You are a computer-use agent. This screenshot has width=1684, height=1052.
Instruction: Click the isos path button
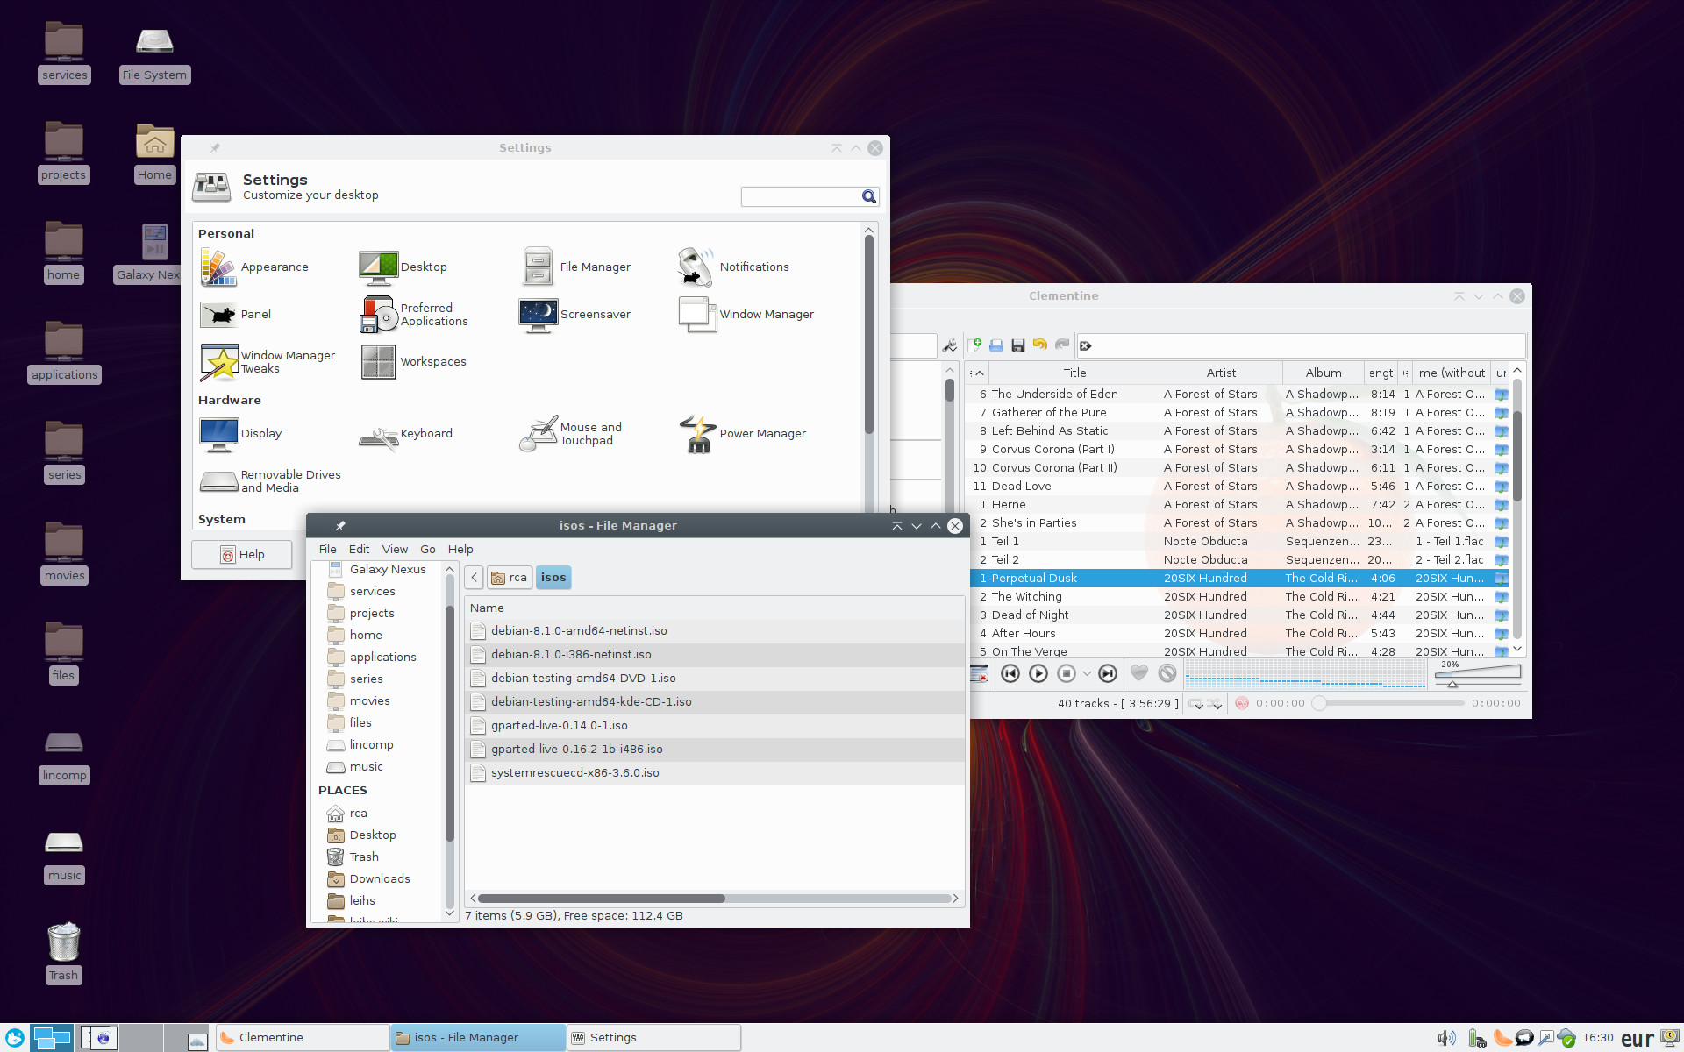(x=553, y=578)
